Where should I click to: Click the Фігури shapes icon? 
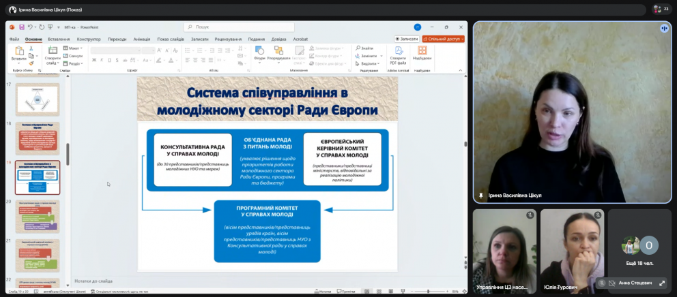[x=259, y=52]
